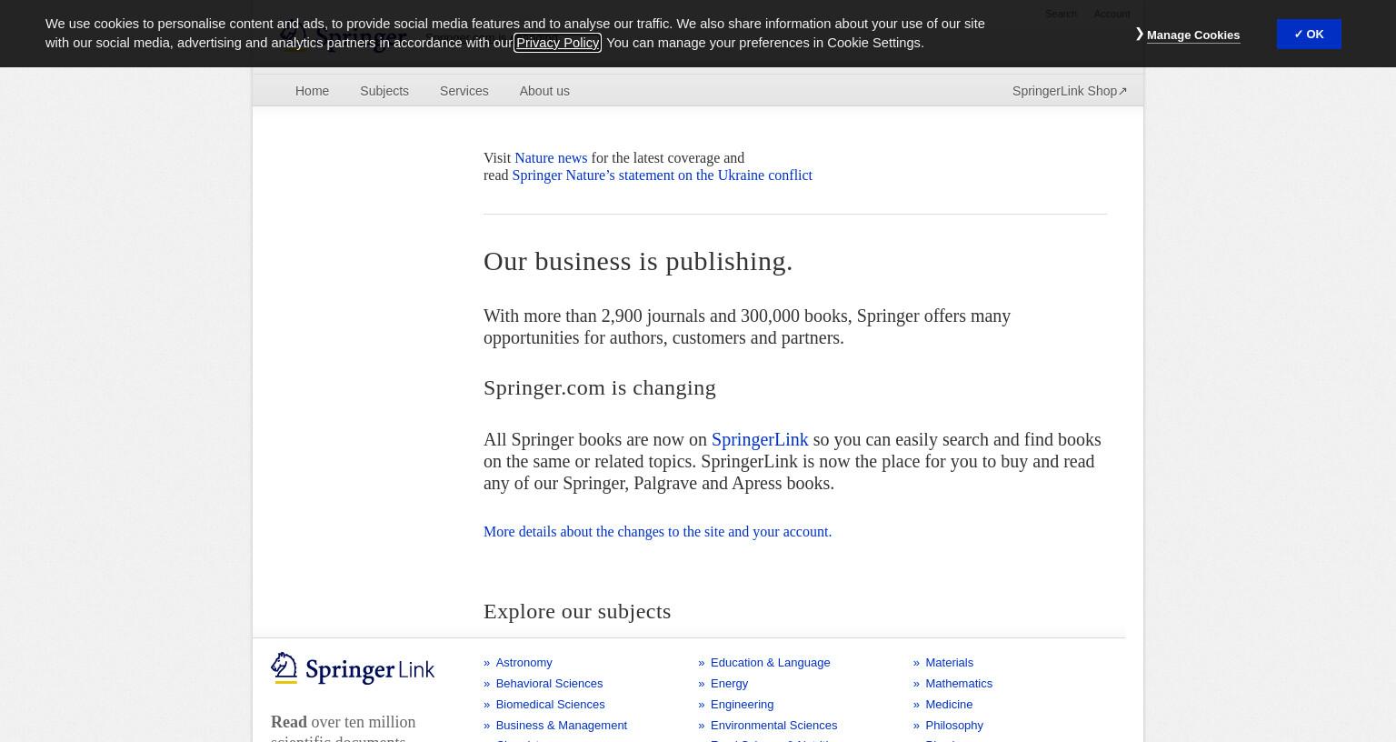The height and width of the screenshot is (742, 1396).
Task: Browse the Medicine subject
Action: pos(949,704)
